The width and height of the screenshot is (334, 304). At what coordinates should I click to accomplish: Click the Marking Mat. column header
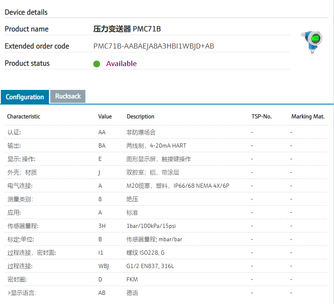coord(308,117)
